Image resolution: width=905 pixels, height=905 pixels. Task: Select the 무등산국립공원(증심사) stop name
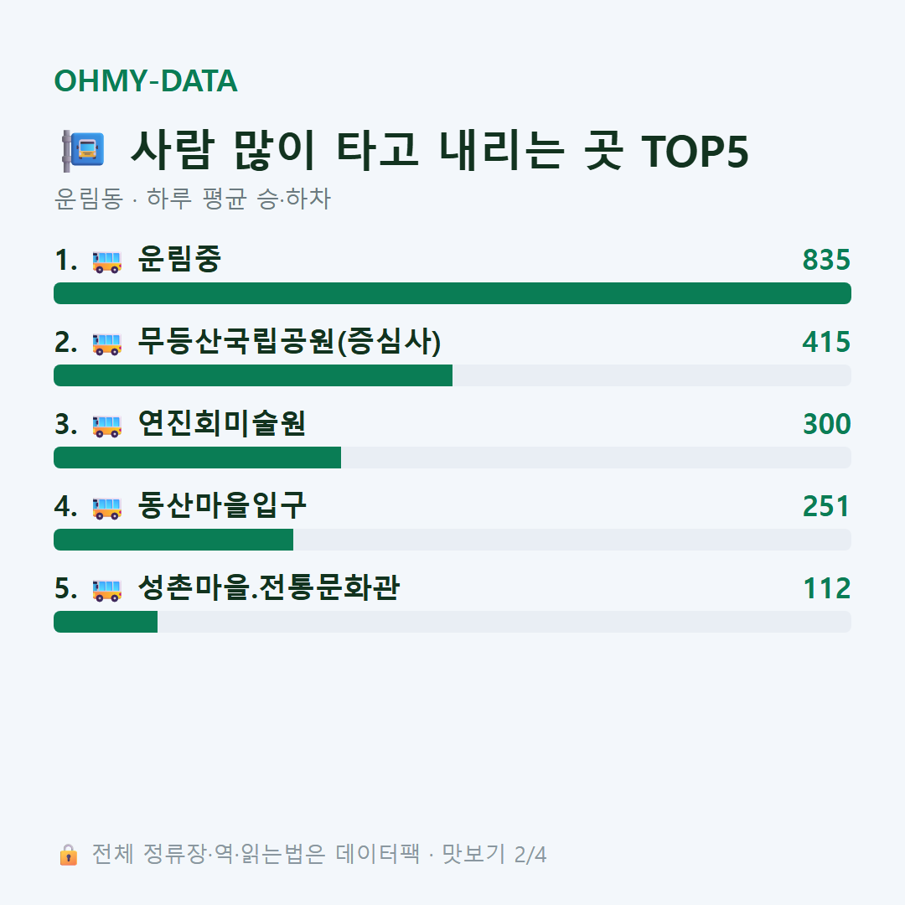point(289,341)
